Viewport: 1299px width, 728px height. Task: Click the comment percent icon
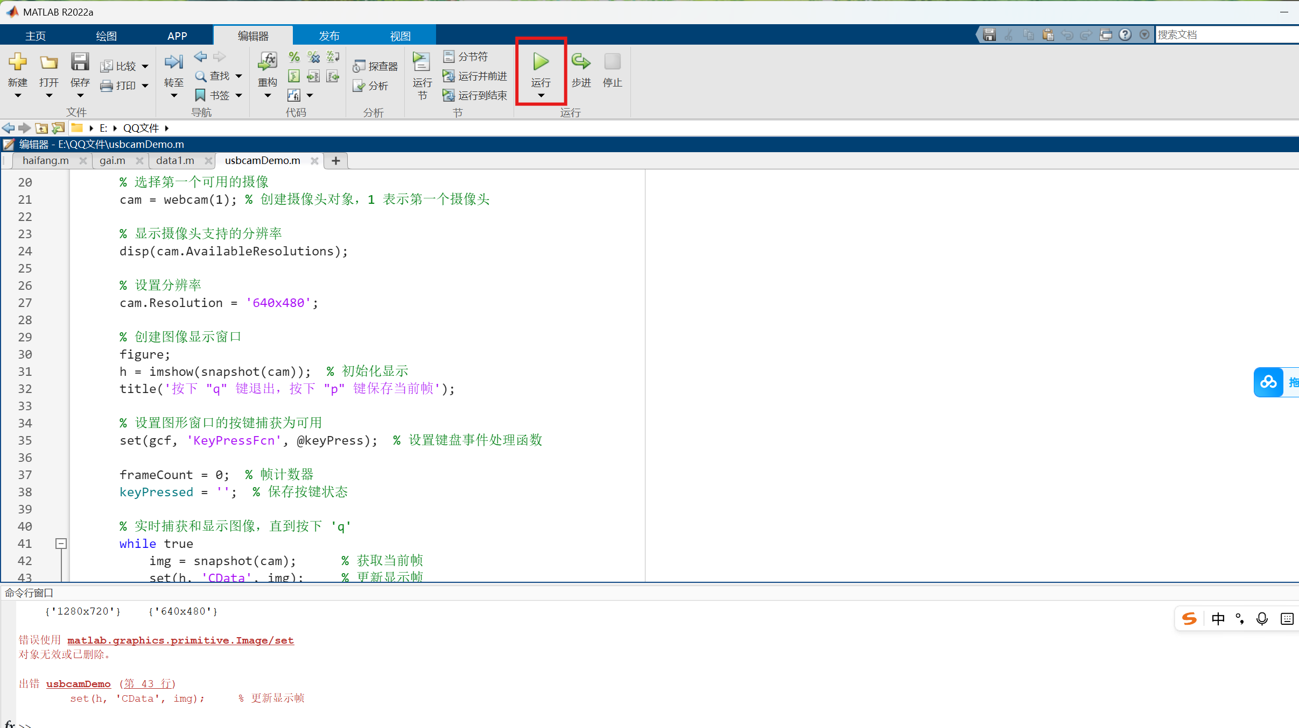point(294,57)
